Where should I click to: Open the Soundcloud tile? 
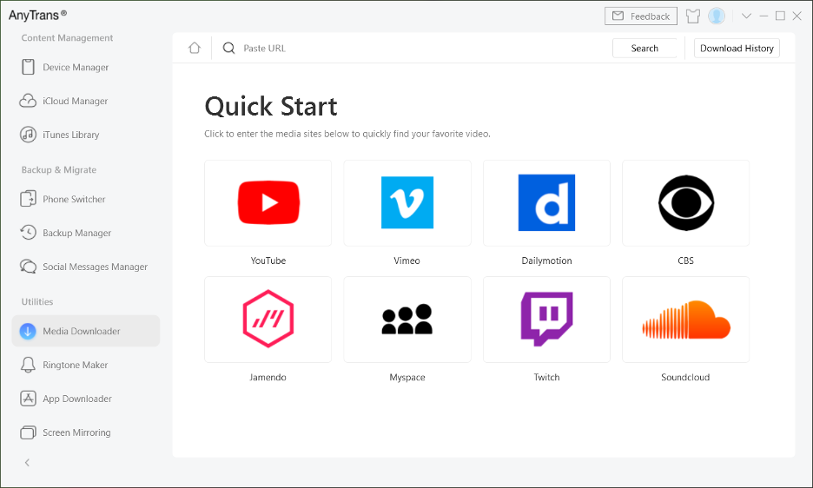[x=685, y=319]
